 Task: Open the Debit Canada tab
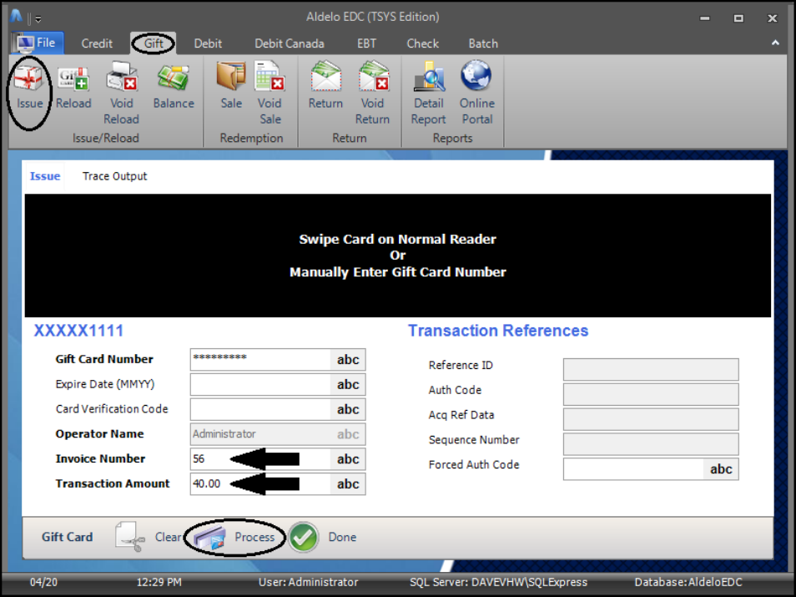290,43
